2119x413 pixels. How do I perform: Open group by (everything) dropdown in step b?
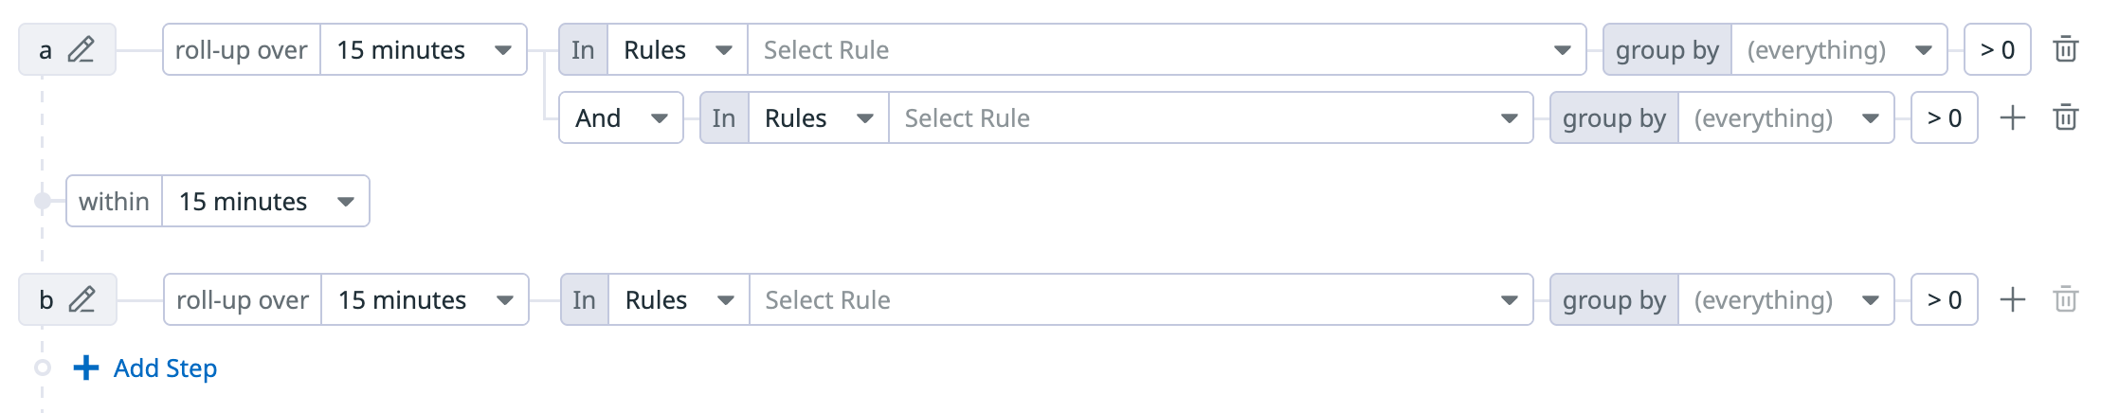1785,299
